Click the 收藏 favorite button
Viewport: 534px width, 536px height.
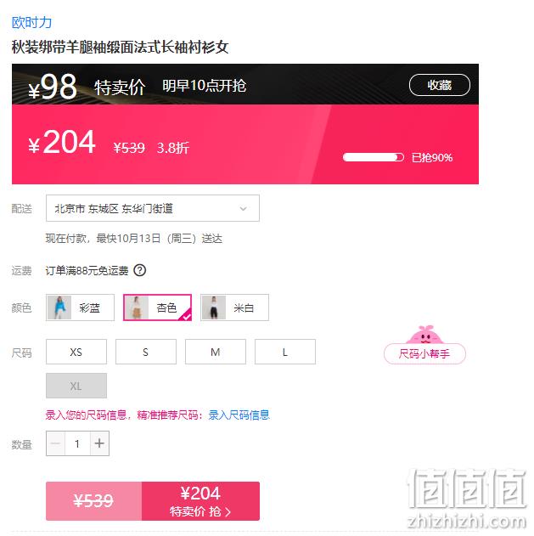(x=440, y=85)
